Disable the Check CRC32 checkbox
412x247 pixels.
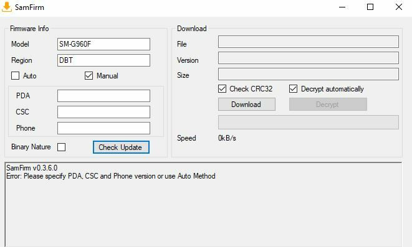click(x=222, y=89)
